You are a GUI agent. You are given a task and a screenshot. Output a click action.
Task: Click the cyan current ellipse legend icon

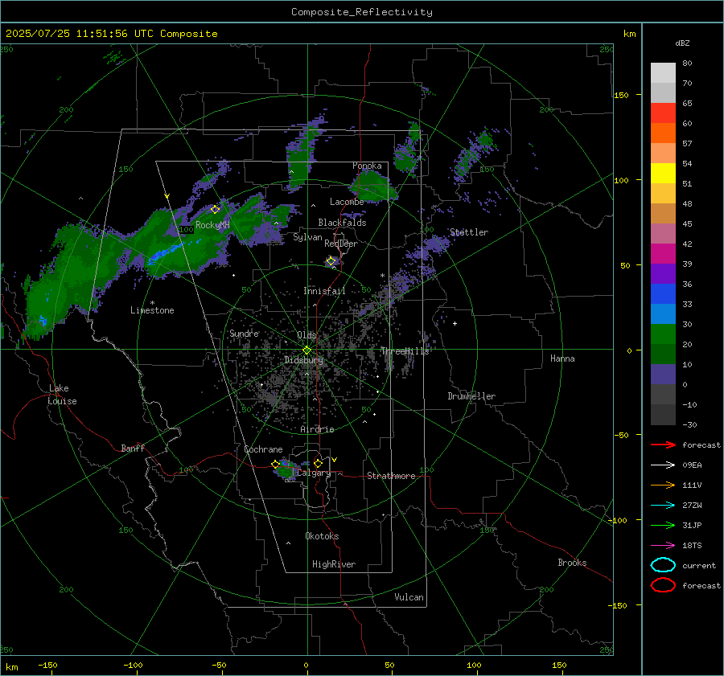[x=663, y=565]
